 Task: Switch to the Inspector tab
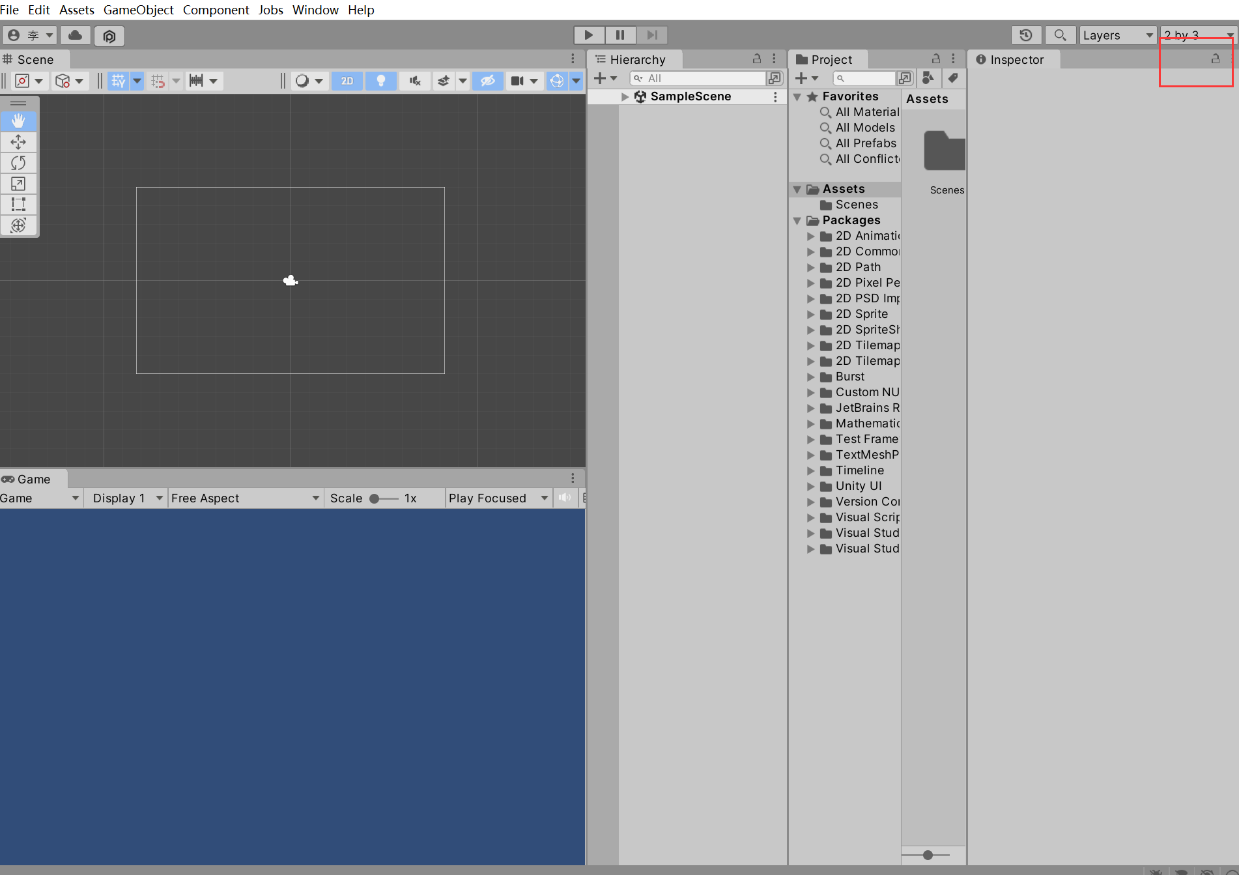point(1014,59)
